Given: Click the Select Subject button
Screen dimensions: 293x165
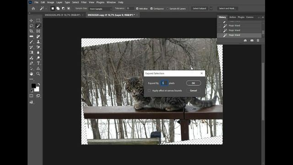Looking at the screenshot, I should point(200,9).
